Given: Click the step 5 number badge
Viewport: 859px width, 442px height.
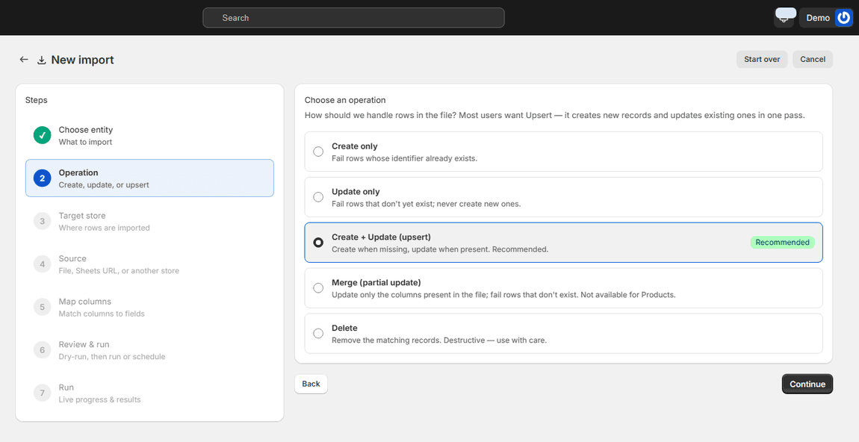Looking at the screenshot, I should click(42, 307).
